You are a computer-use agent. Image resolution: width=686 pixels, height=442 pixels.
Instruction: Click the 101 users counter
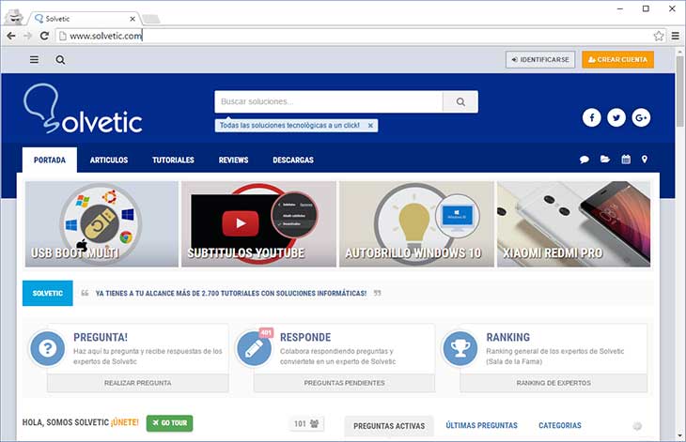(306, 423)
